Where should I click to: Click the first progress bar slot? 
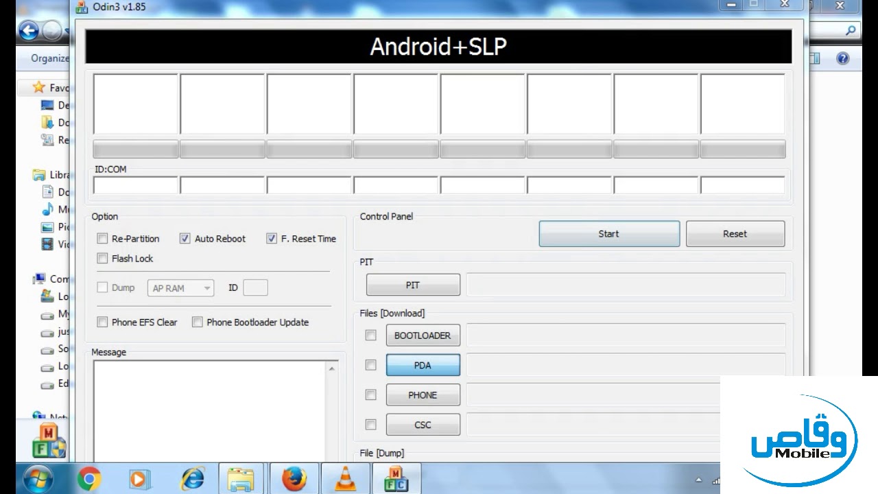(136, 149)
